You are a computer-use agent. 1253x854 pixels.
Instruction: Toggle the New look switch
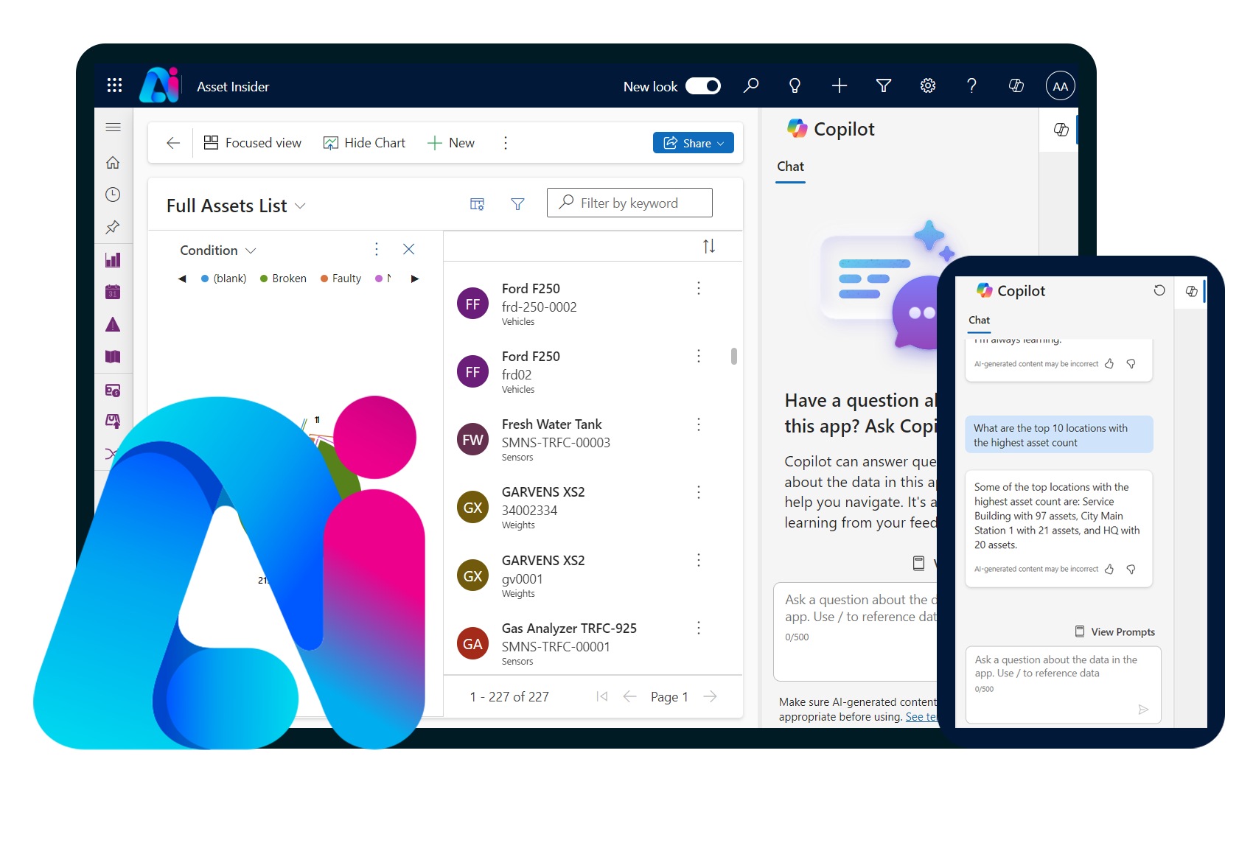[x=703, y=86]
